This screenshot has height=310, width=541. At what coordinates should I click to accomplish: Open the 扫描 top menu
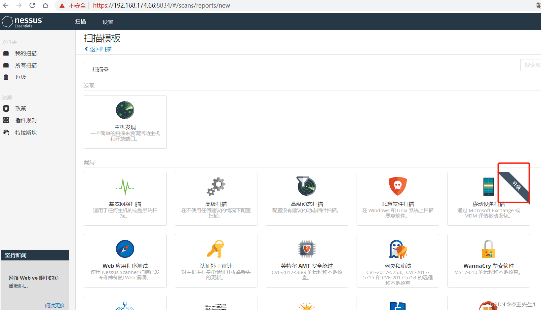(80, 22)
